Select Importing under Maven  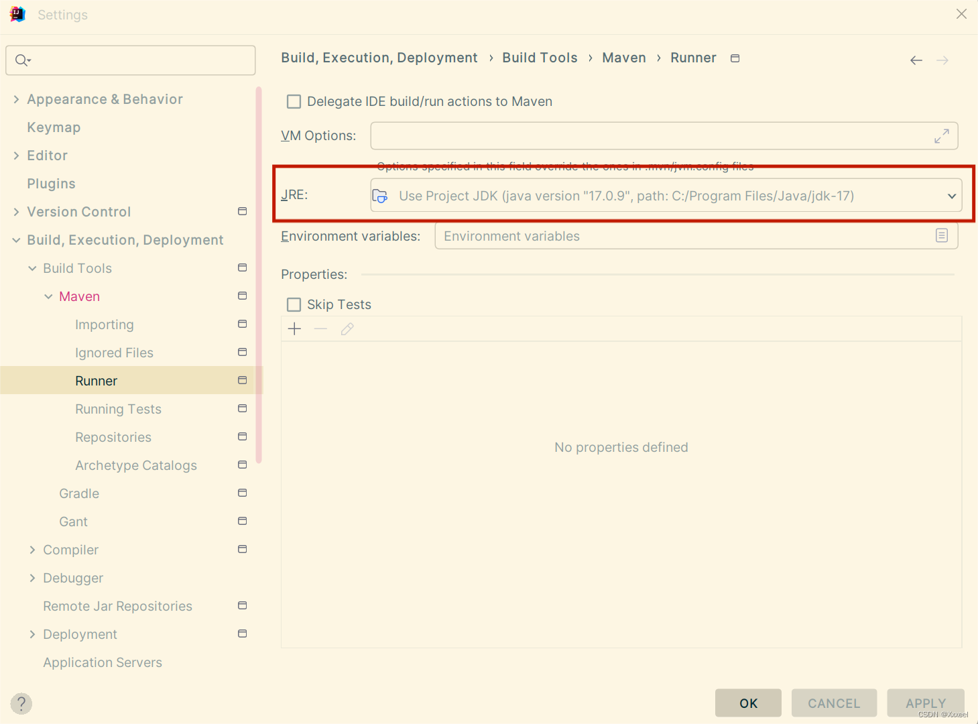[x=105, y=324]
